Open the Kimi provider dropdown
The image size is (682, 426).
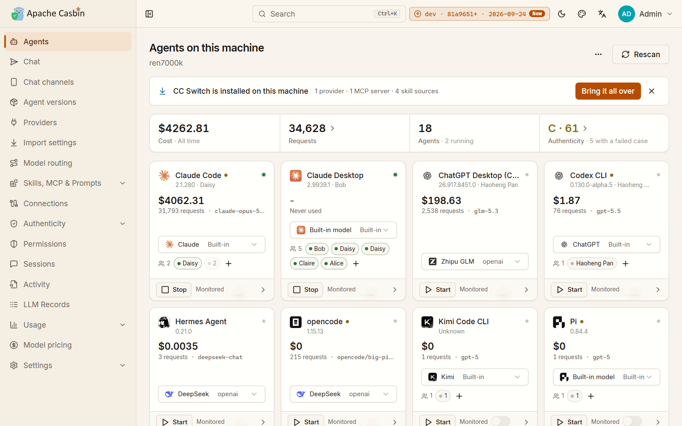475,377
